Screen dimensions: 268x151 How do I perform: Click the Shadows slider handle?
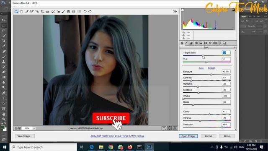198,93
